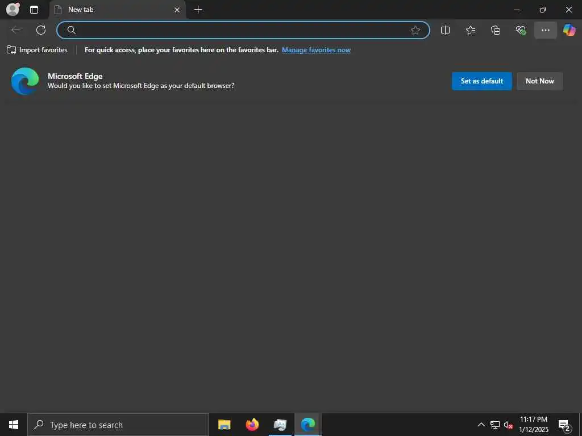Open the tab actions menu icon
The width and height of the screenshot is (582, 436).
point(34,10)
